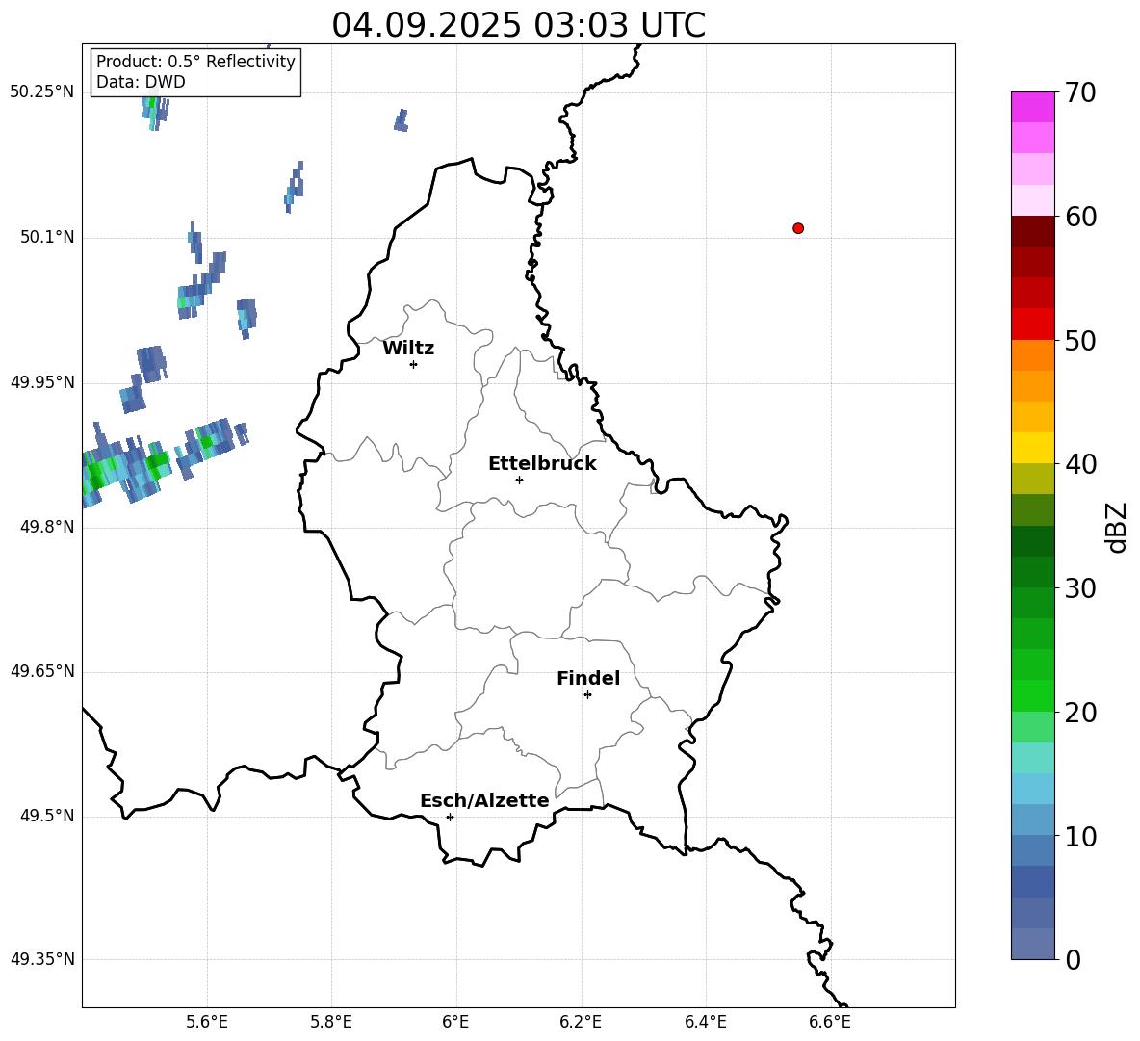Viewport: 1140px width, 1041px height.
Task: Click the title 04.09.2025 03:03 UTC
Action: [x=518, y=25]
